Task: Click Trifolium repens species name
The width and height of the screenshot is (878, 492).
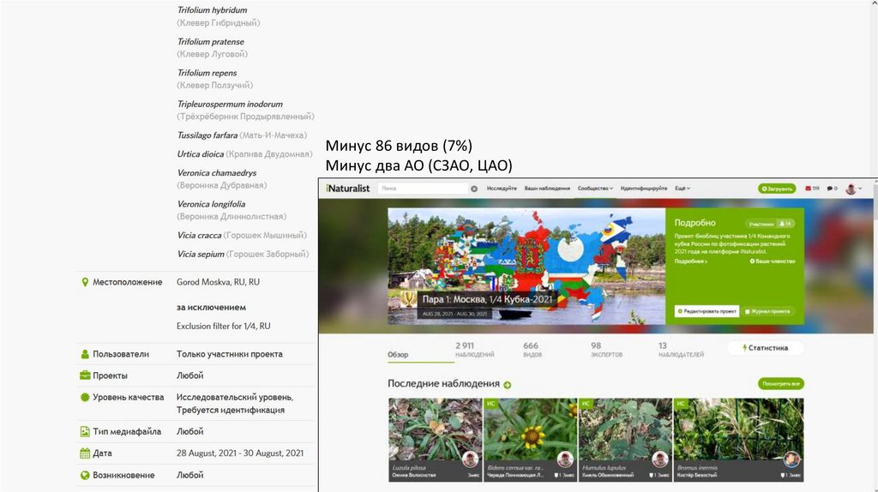Action: click(x=207, y=73)
